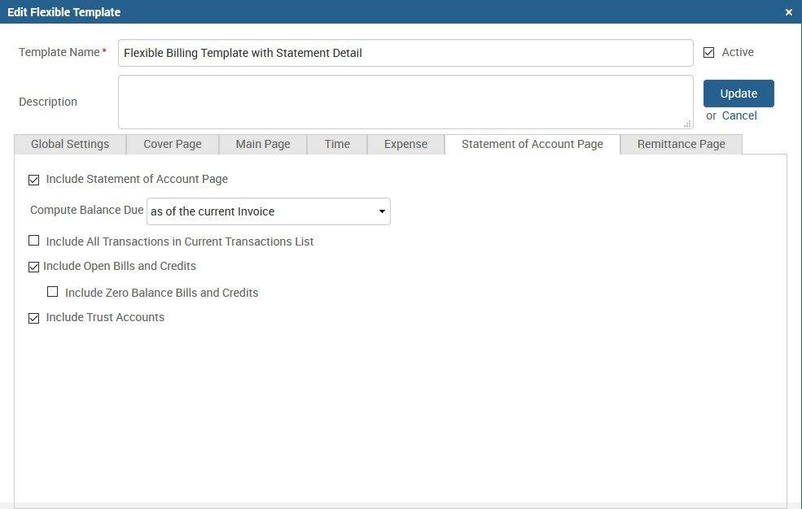Switch to the Time tab
Viewport: 802px width, 509px height.
pyautogui.click(x=336, y=144)
